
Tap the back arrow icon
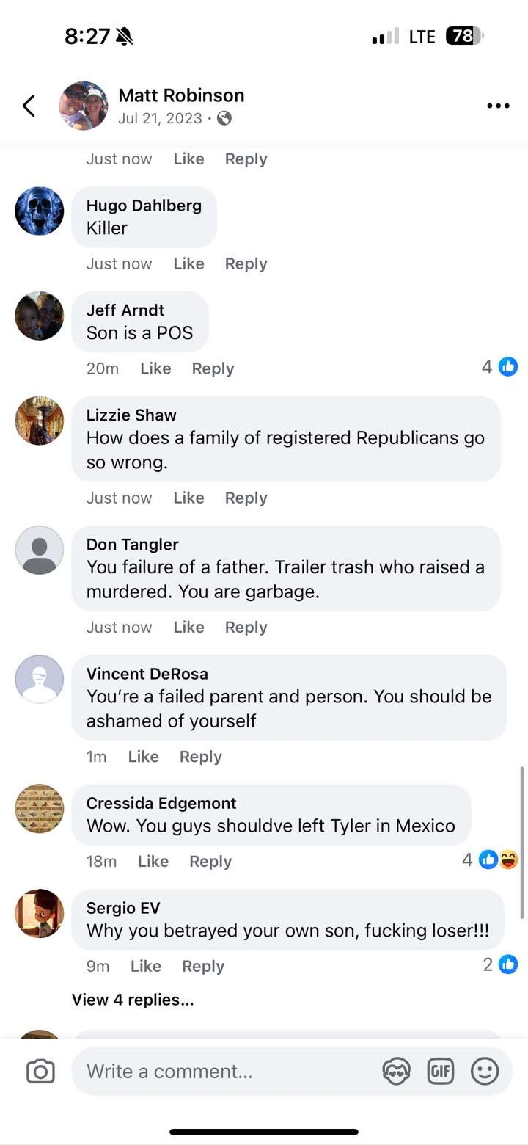click(29, 106)
